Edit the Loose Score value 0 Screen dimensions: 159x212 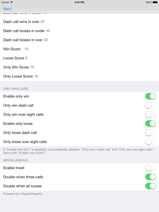(x=26, y=58)
